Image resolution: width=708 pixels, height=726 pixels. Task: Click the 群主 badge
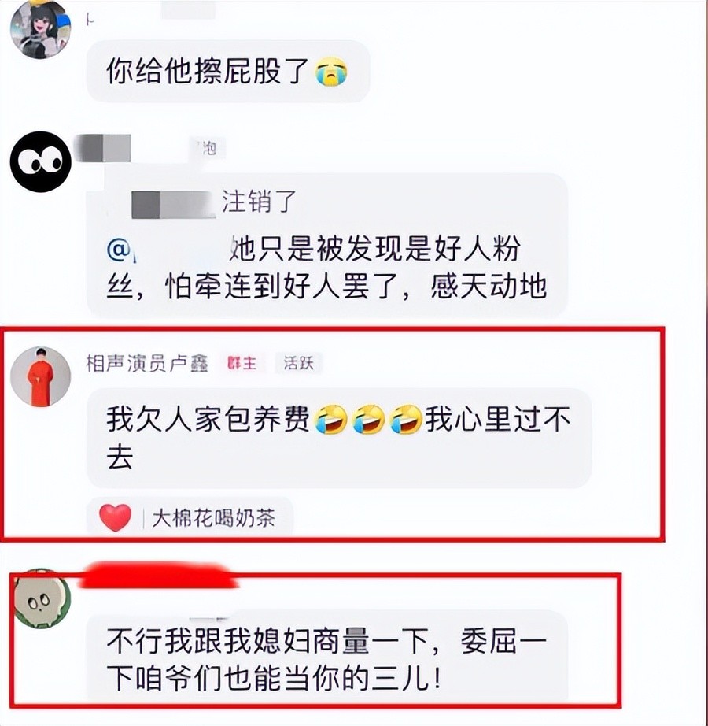coord(242,363)
